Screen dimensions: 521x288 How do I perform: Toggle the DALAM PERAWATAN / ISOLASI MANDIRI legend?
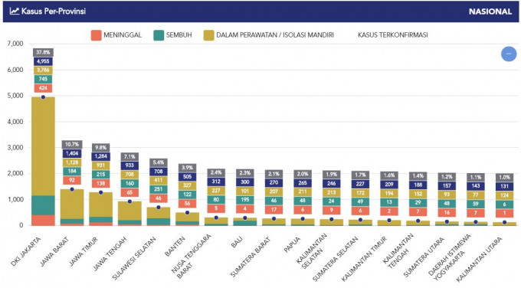pyautogui.click(x=269, y=35)
